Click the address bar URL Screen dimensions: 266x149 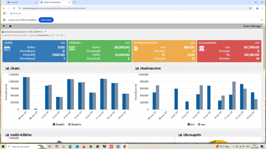click(x=54, y=8)
